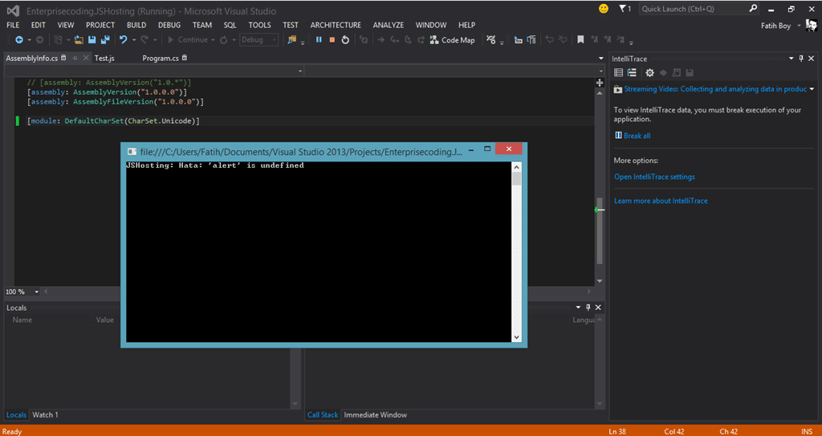Restart debugging with the circular arrow icon

[x=345, y=40]
